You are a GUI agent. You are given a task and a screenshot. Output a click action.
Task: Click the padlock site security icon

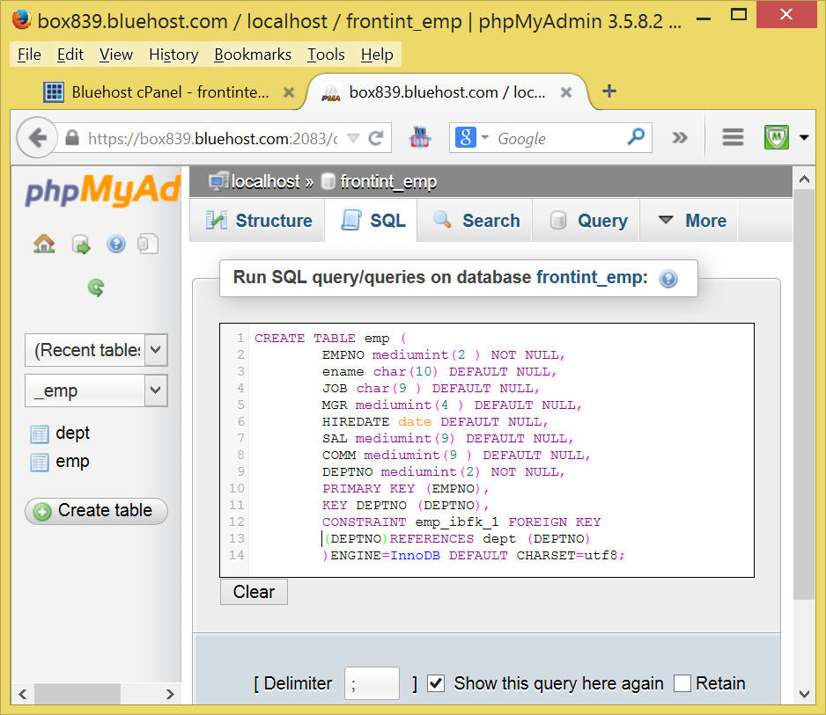[x=72, y=138]
